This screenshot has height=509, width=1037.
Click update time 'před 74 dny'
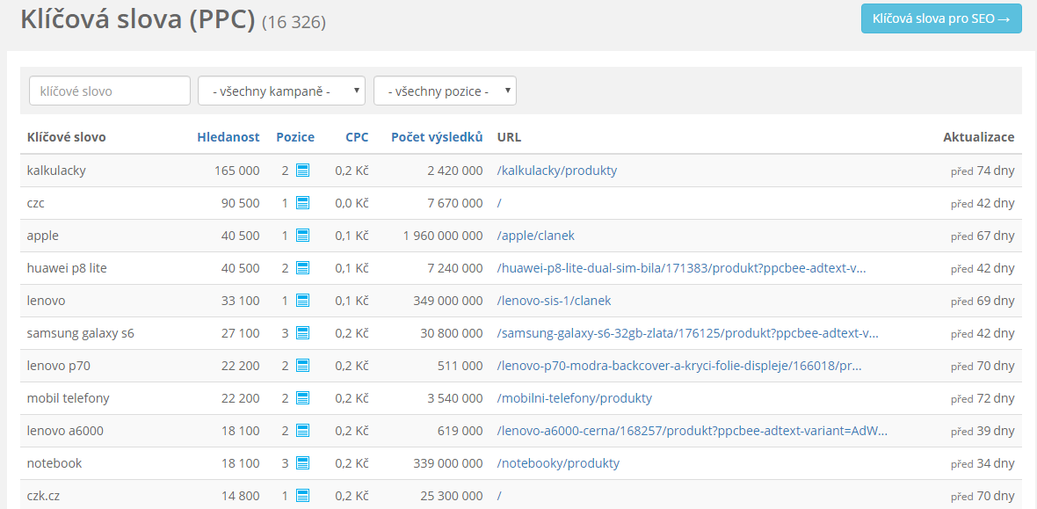point(983,171)
